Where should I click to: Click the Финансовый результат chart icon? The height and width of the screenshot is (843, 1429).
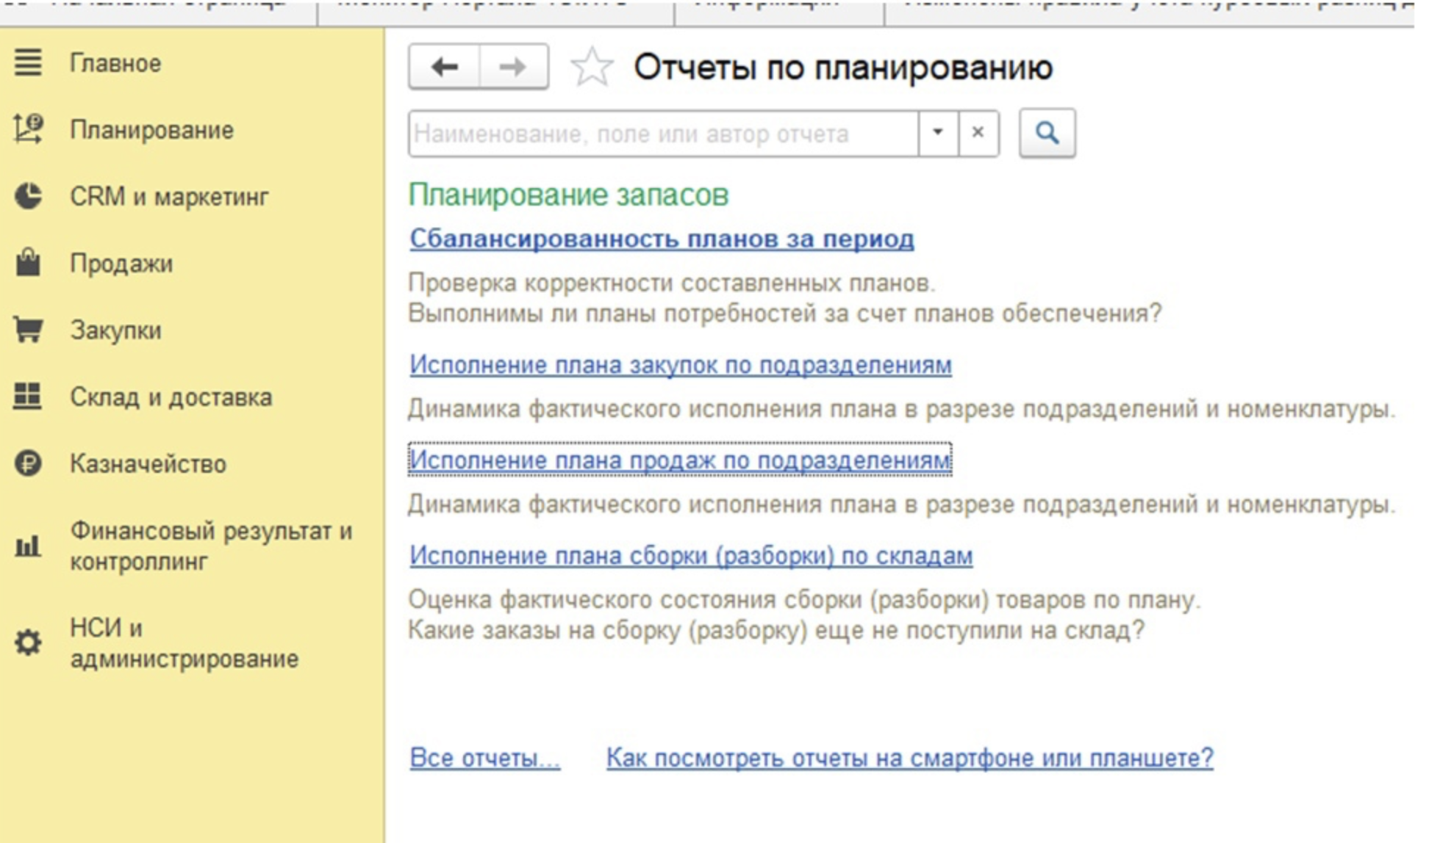(28, 546)
